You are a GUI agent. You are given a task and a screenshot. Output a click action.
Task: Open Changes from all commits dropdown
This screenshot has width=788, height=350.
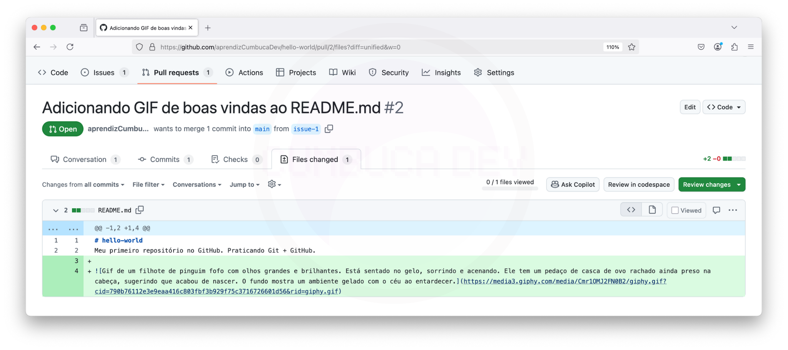click(83, 184)
